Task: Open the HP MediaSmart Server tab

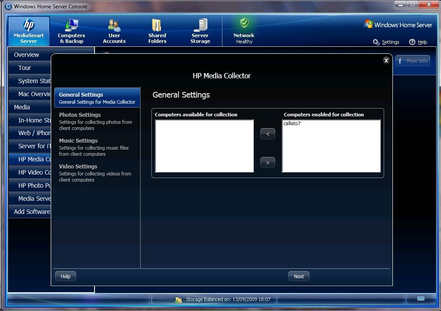Action: pos(29,31)
